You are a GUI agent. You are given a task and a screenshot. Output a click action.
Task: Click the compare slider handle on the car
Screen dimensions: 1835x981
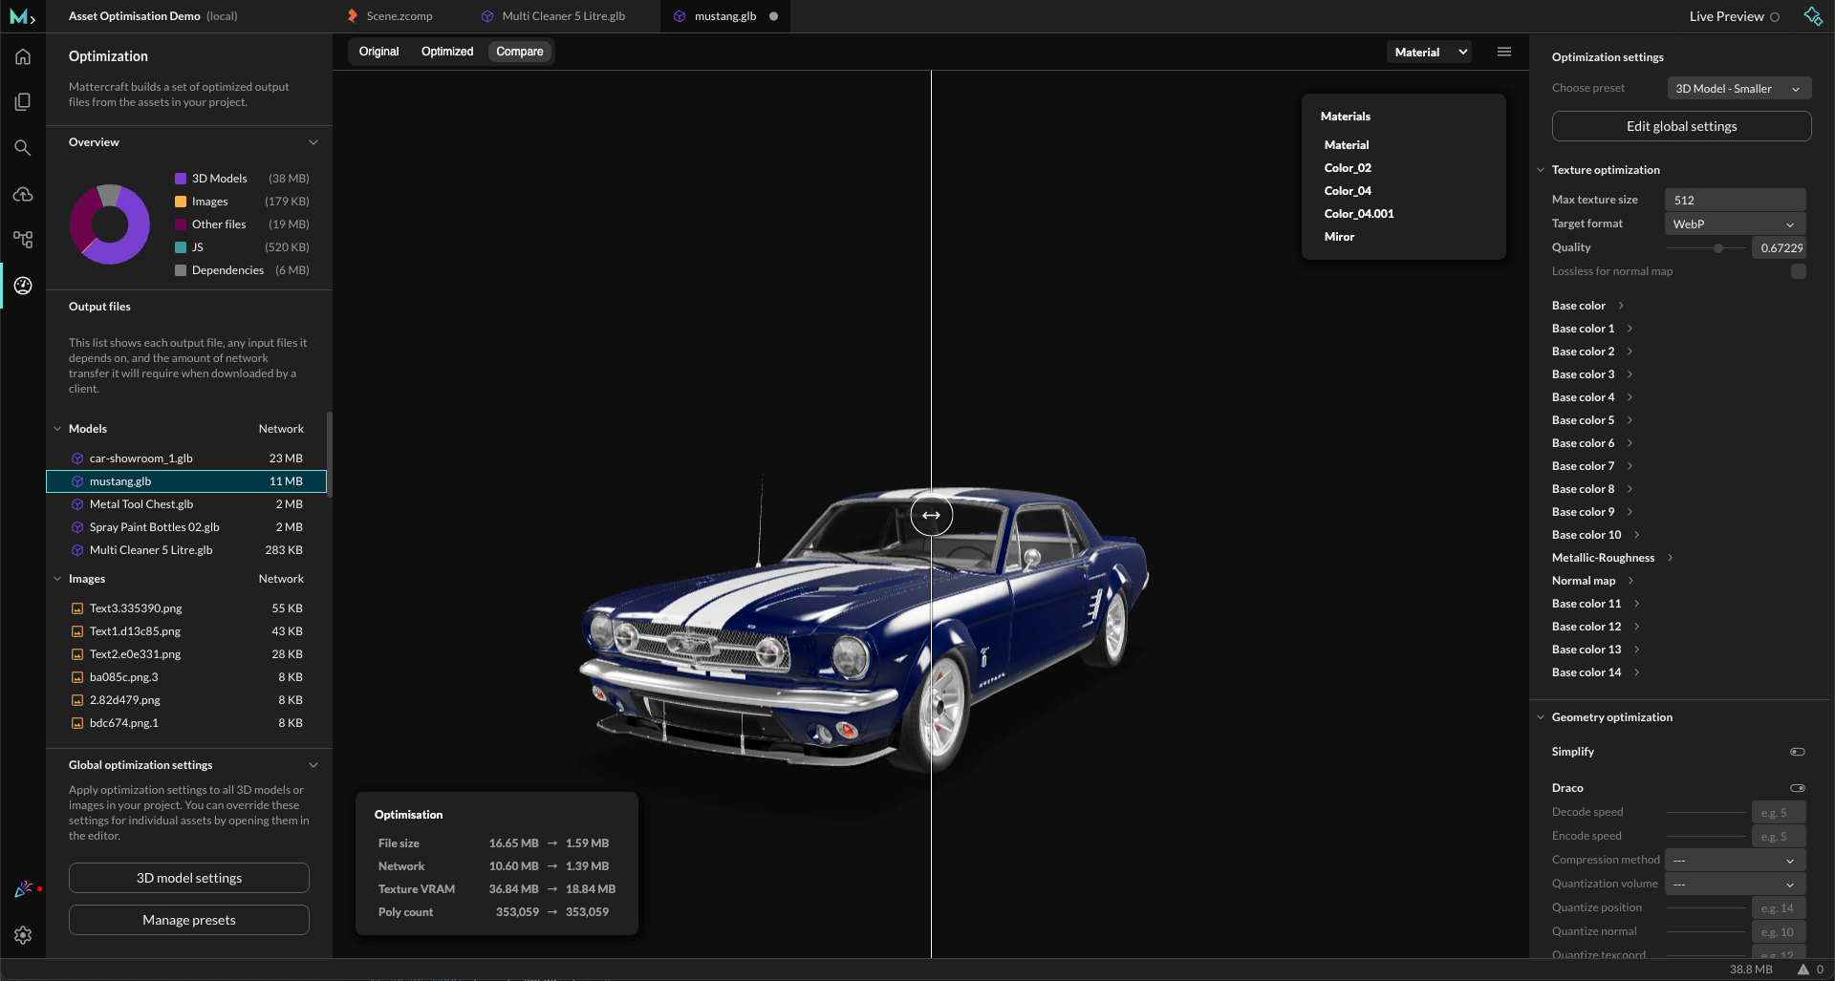pyautogui.click(x=931, y=516)
